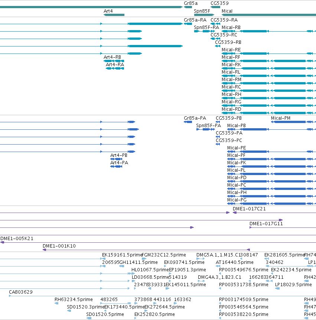The width and height of the screenshot is (316, 320).
Task: Select the RP003549676.5prime EST label
Action: 244,270
